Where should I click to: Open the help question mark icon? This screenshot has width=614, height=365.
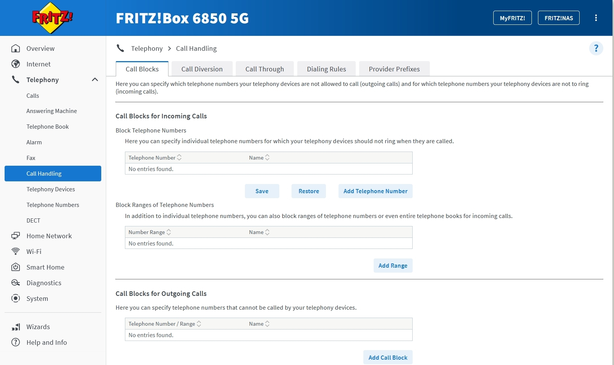(x=596, y=48)
